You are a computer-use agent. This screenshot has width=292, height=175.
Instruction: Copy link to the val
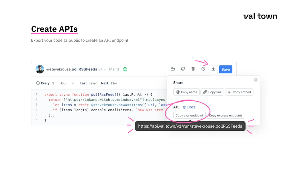(x=212, y=92)
